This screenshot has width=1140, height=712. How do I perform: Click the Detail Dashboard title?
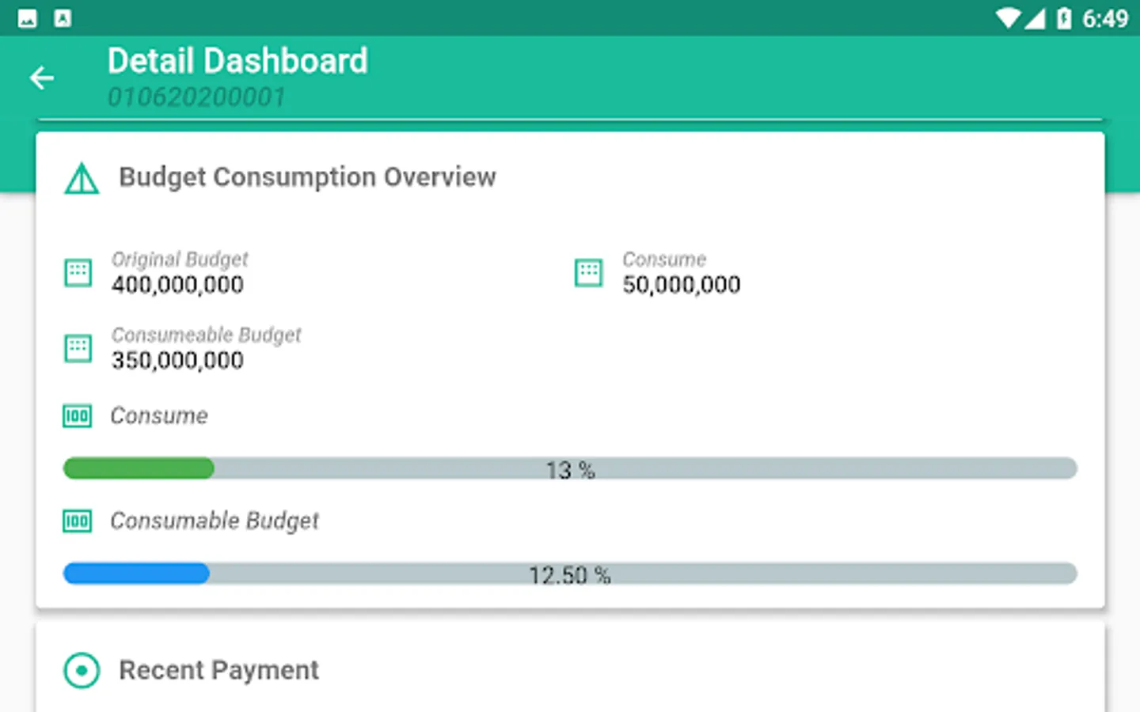pyautogui.click(x=237, y=62)
